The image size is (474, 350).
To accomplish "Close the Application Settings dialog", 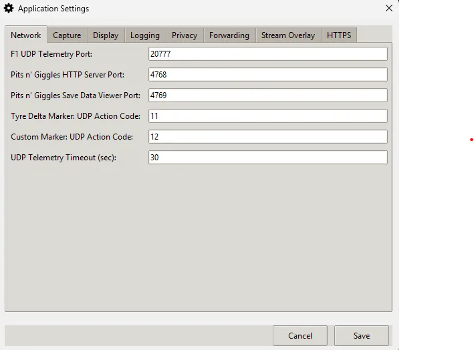I will pyautogui.click(x=389, y=9).
